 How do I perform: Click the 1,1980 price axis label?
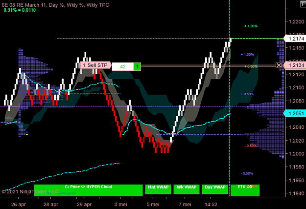pos(296,167)
